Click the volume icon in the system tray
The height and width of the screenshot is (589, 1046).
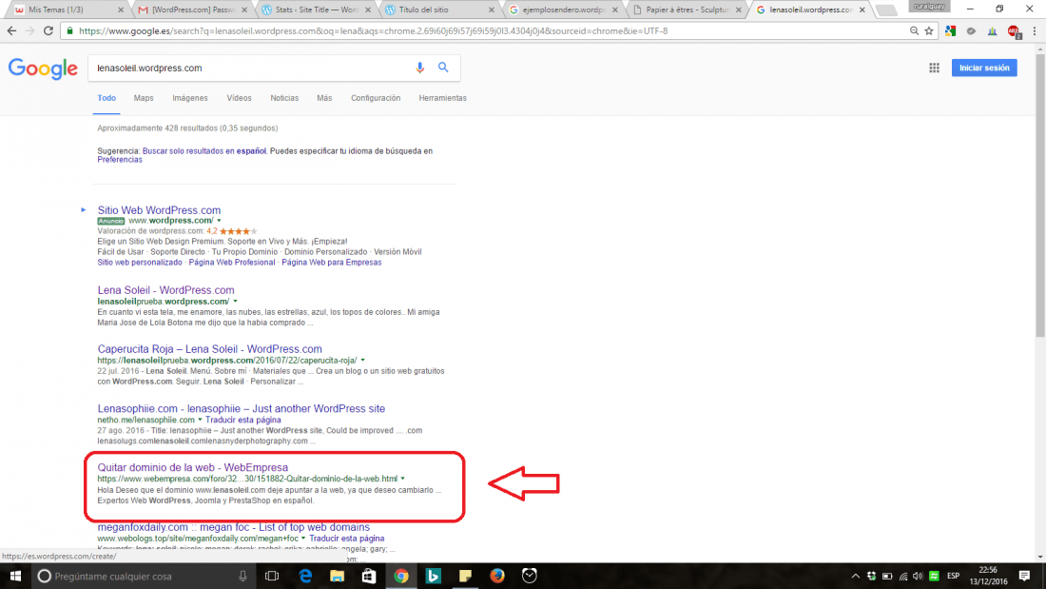click(918, 577)
